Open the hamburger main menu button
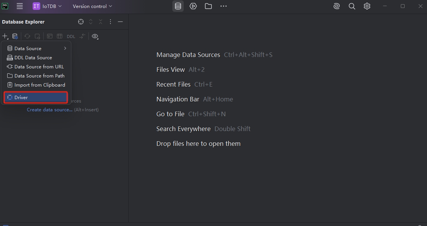 20,6
